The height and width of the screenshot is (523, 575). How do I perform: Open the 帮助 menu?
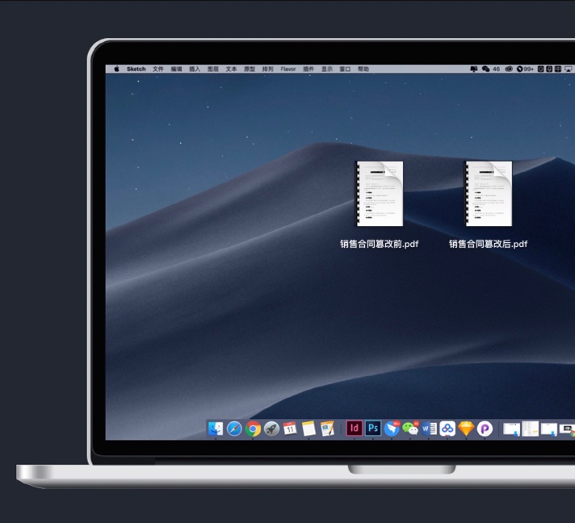point(363,69)
